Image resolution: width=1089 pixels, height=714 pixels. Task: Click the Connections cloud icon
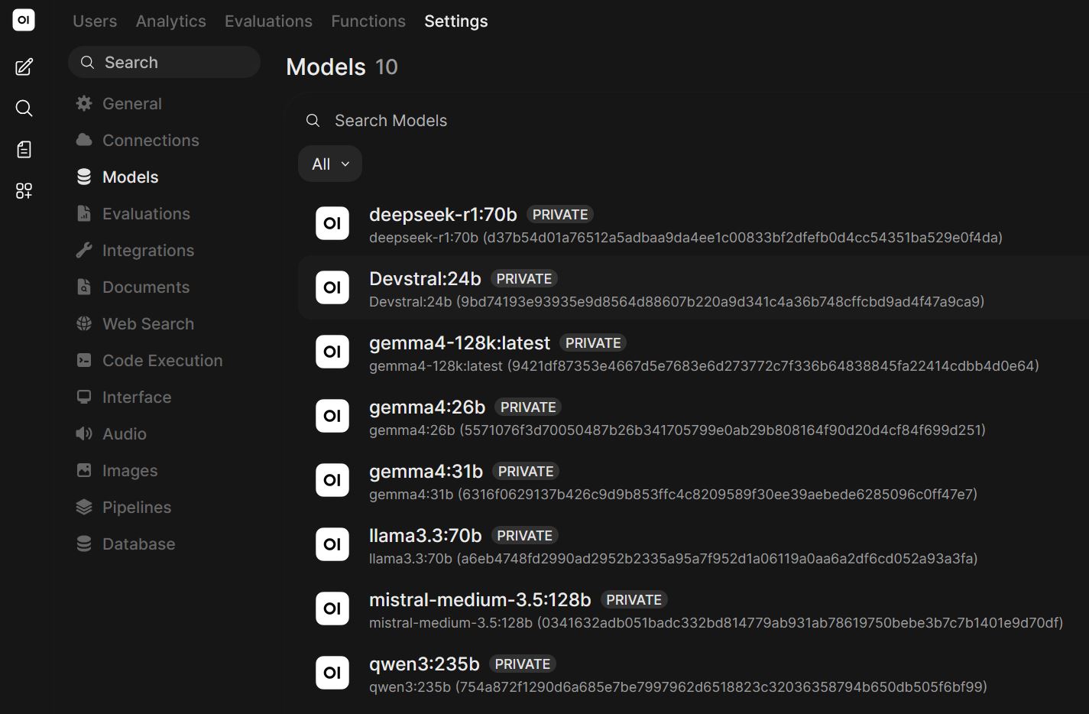pyautogui.click(x=84, y=140)
